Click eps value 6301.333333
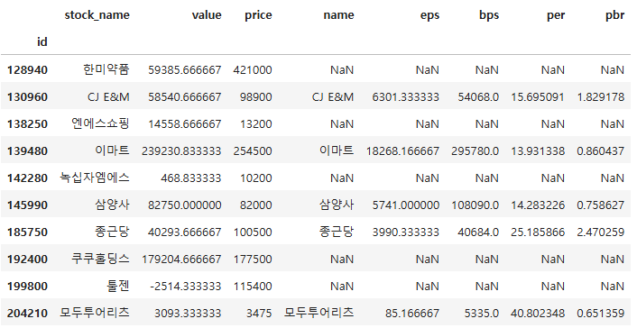Image resolution: width=637 pixels, height=328 pixels. tap(406, 97)
